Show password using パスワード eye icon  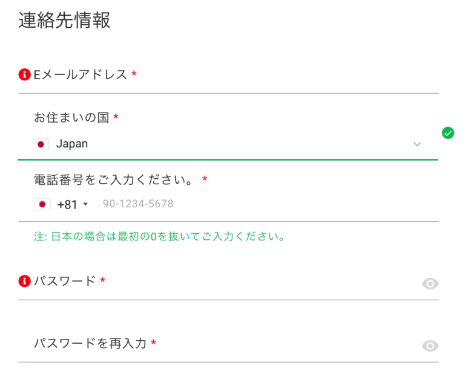coord(430,283)
